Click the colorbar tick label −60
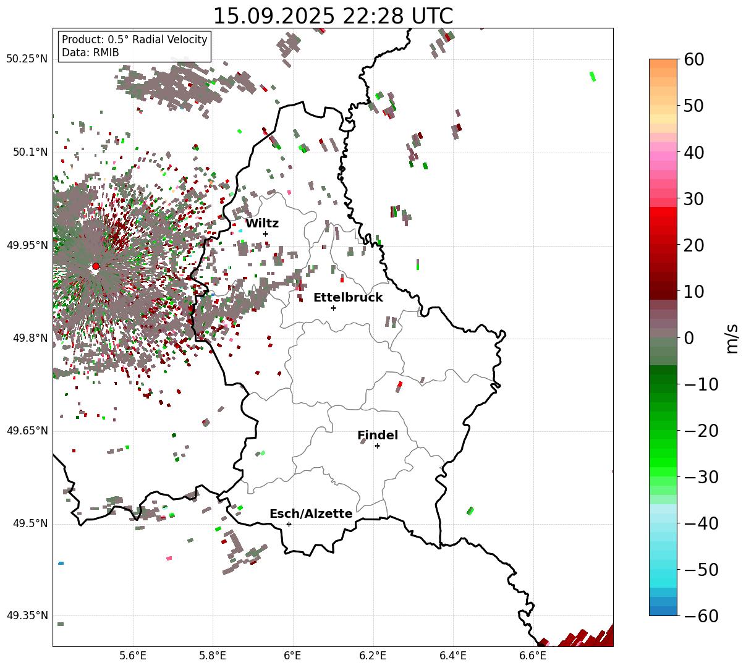Viewport: 746px width, 668px height. 700,616
